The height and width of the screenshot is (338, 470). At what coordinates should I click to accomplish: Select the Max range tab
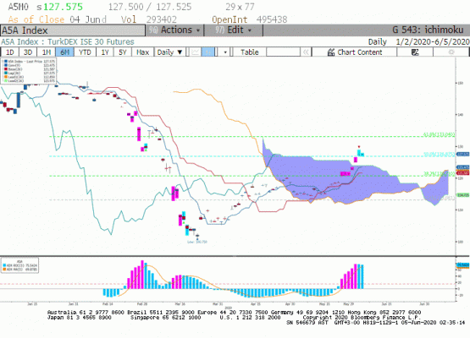click(142, 52)
